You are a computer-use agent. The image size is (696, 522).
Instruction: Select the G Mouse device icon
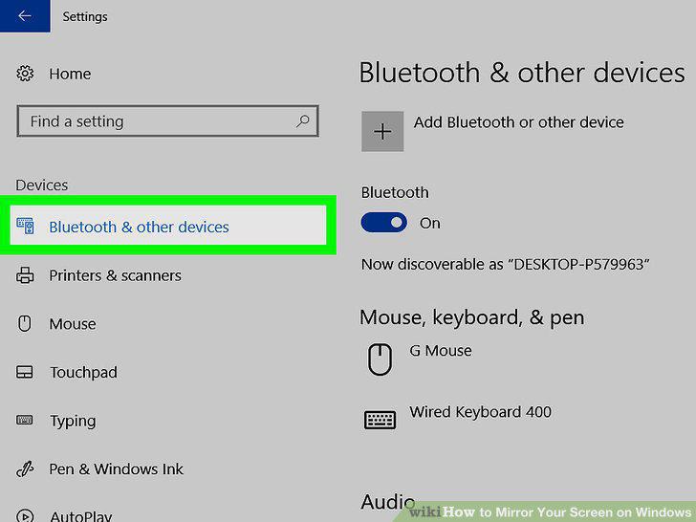click(380, 359)
